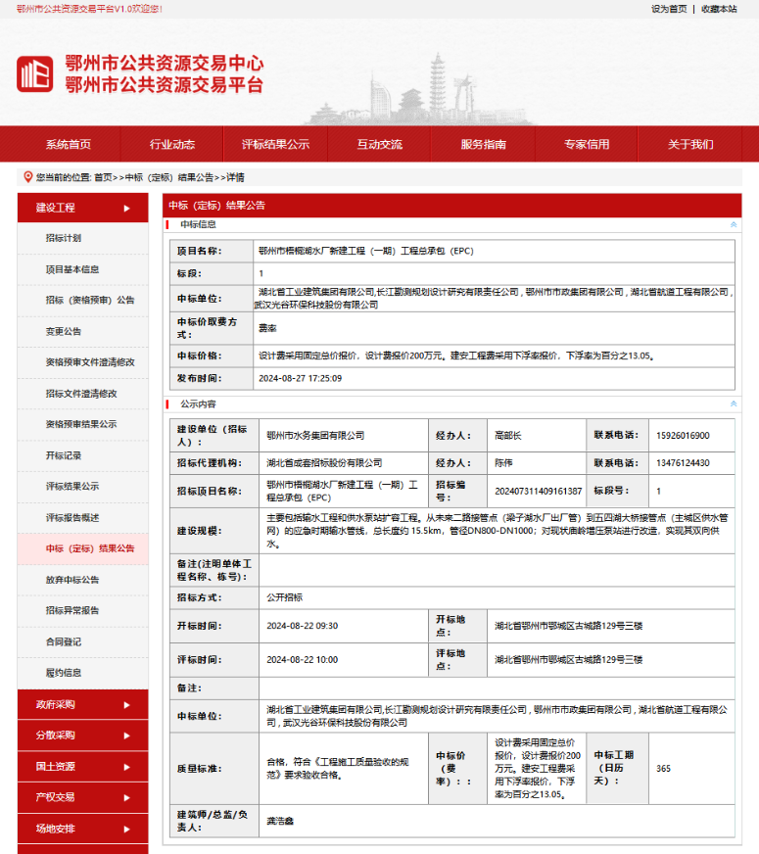The height and width of the screenshot is (854, 759).
Task: Click opening time 2024-08-22 09:30
Action: pyautogui.click(x=303, y=626)
